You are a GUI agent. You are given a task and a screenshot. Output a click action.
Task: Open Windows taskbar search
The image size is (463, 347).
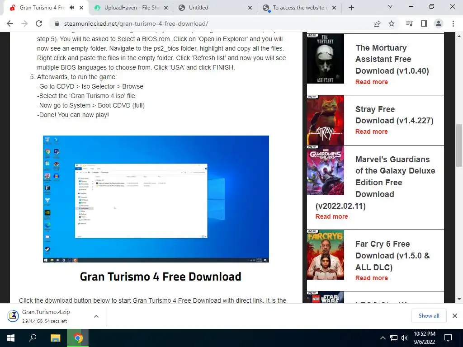click(x=33, y=338)
